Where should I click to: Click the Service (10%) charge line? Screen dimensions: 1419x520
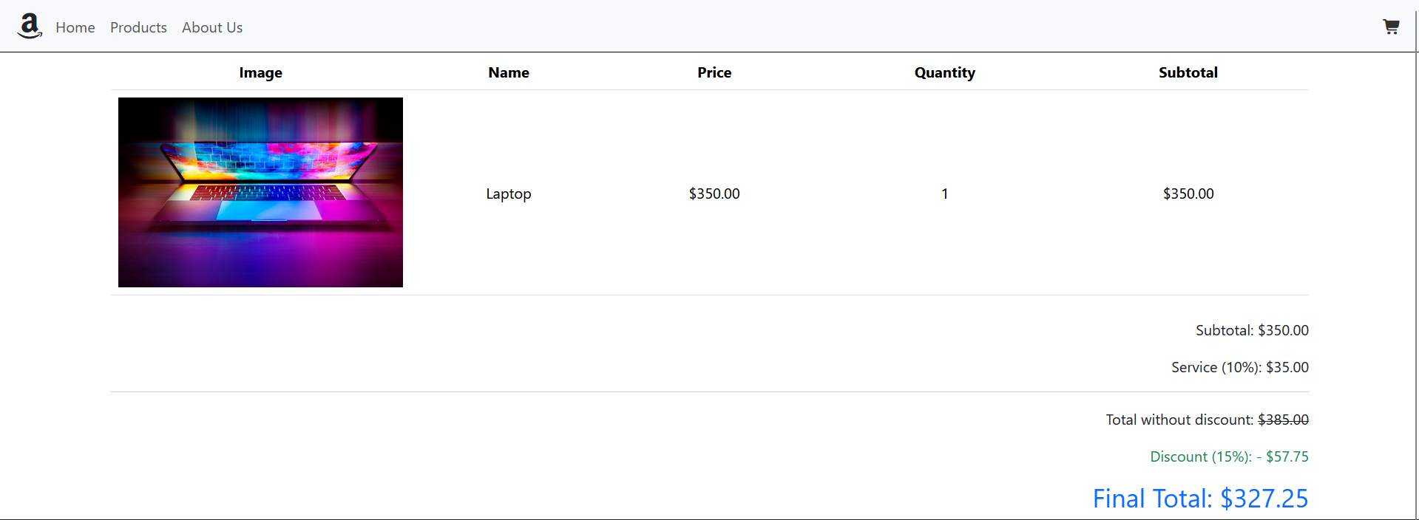point(1239,367)
